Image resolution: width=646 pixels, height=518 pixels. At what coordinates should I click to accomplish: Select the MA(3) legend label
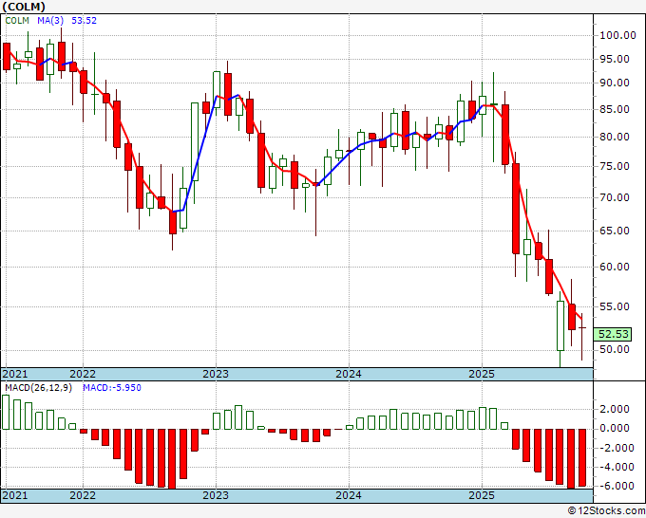click(x=49, y=21)
